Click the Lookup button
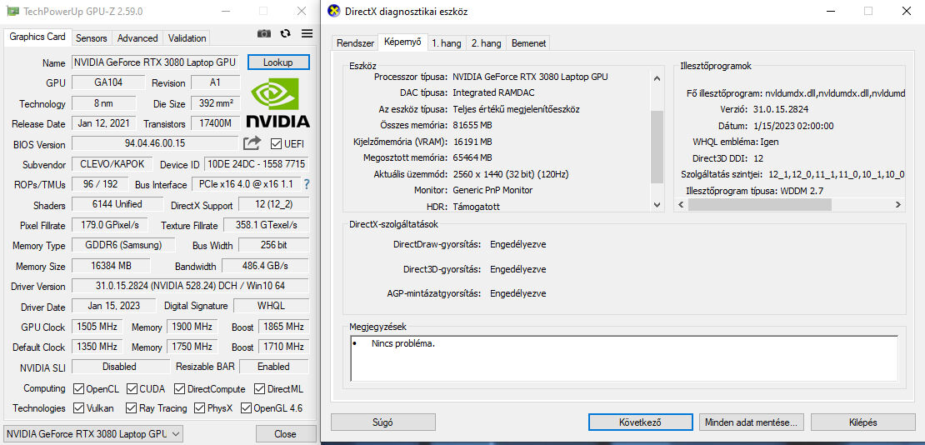925x445 pixels. [277, 62]
